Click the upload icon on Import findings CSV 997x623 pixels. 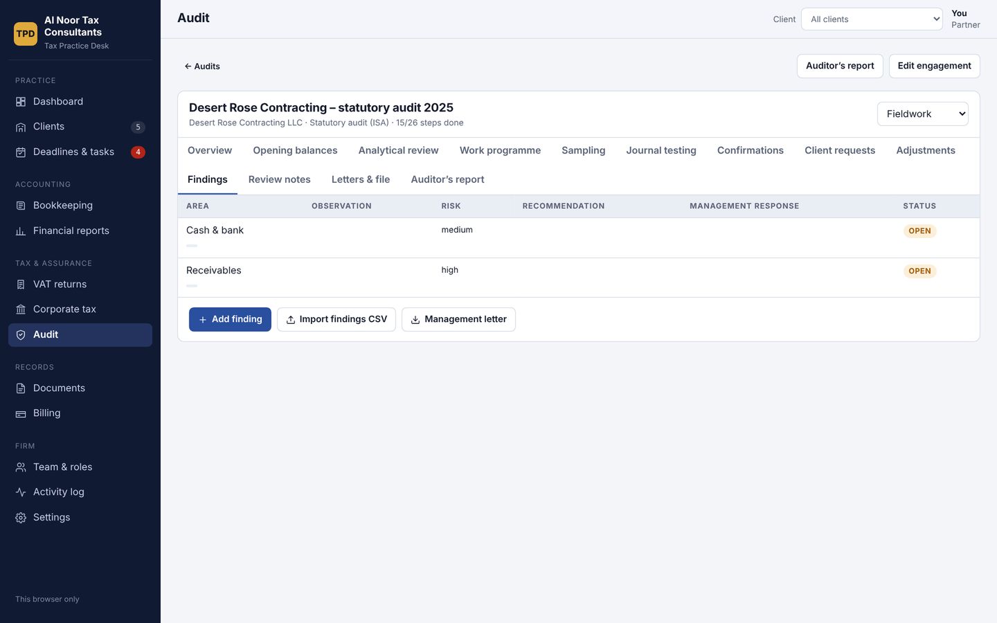click(291, 320)
